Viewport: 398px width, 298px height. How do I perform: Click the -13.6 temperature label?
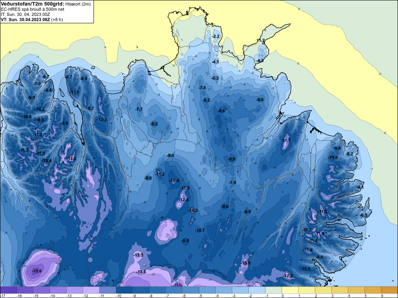141,272
